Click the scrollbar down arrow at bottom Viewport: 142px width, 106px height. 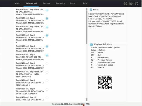(x=87, y=100)
